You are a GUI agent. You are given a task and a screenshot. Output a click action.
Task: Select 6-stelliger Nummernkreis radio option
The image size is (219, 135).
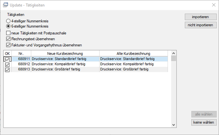click(8, 26)
